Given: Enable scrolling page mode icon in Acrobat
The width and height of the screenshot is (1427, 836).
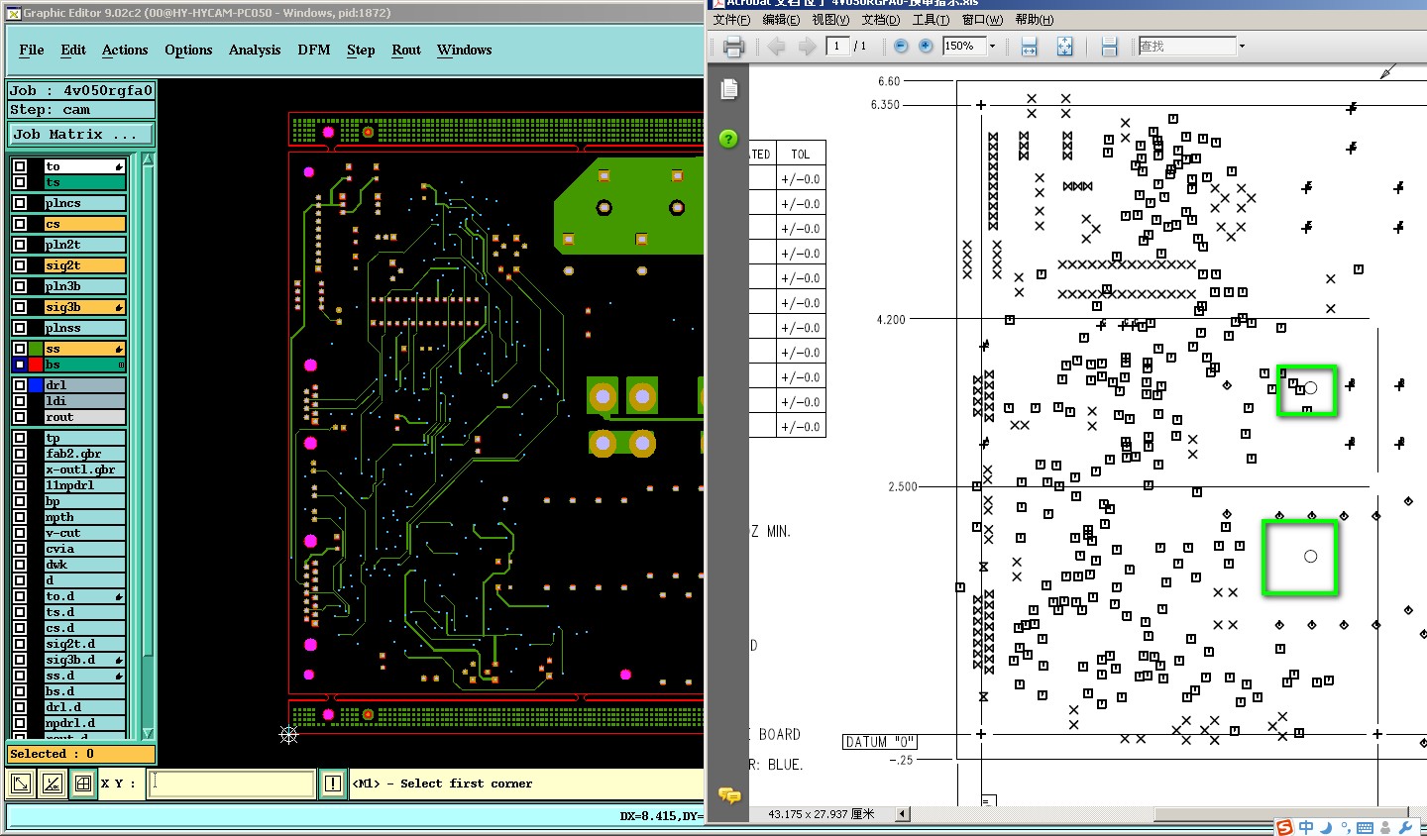Looking at the screenshot, I should coord(1109,47).
